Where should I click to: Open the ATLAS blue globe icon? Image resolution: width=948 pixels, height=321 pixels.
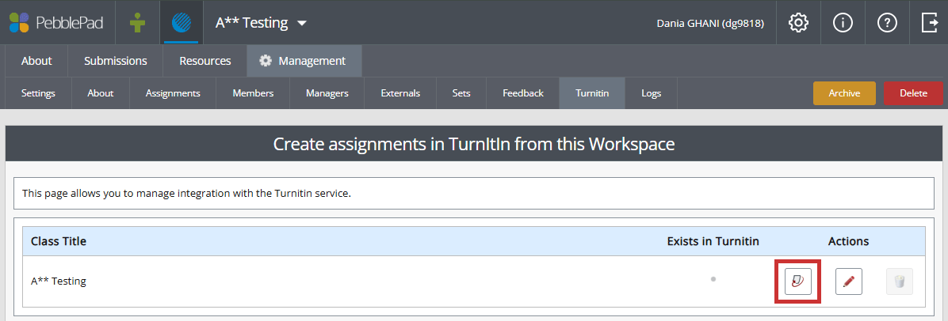[x=181, y=23]
